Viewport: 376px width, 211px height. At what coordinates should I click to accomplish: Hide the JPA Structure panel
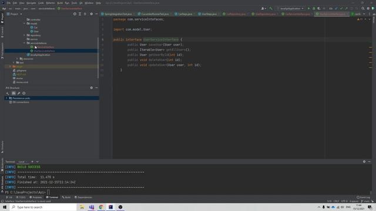click(96, 88)
